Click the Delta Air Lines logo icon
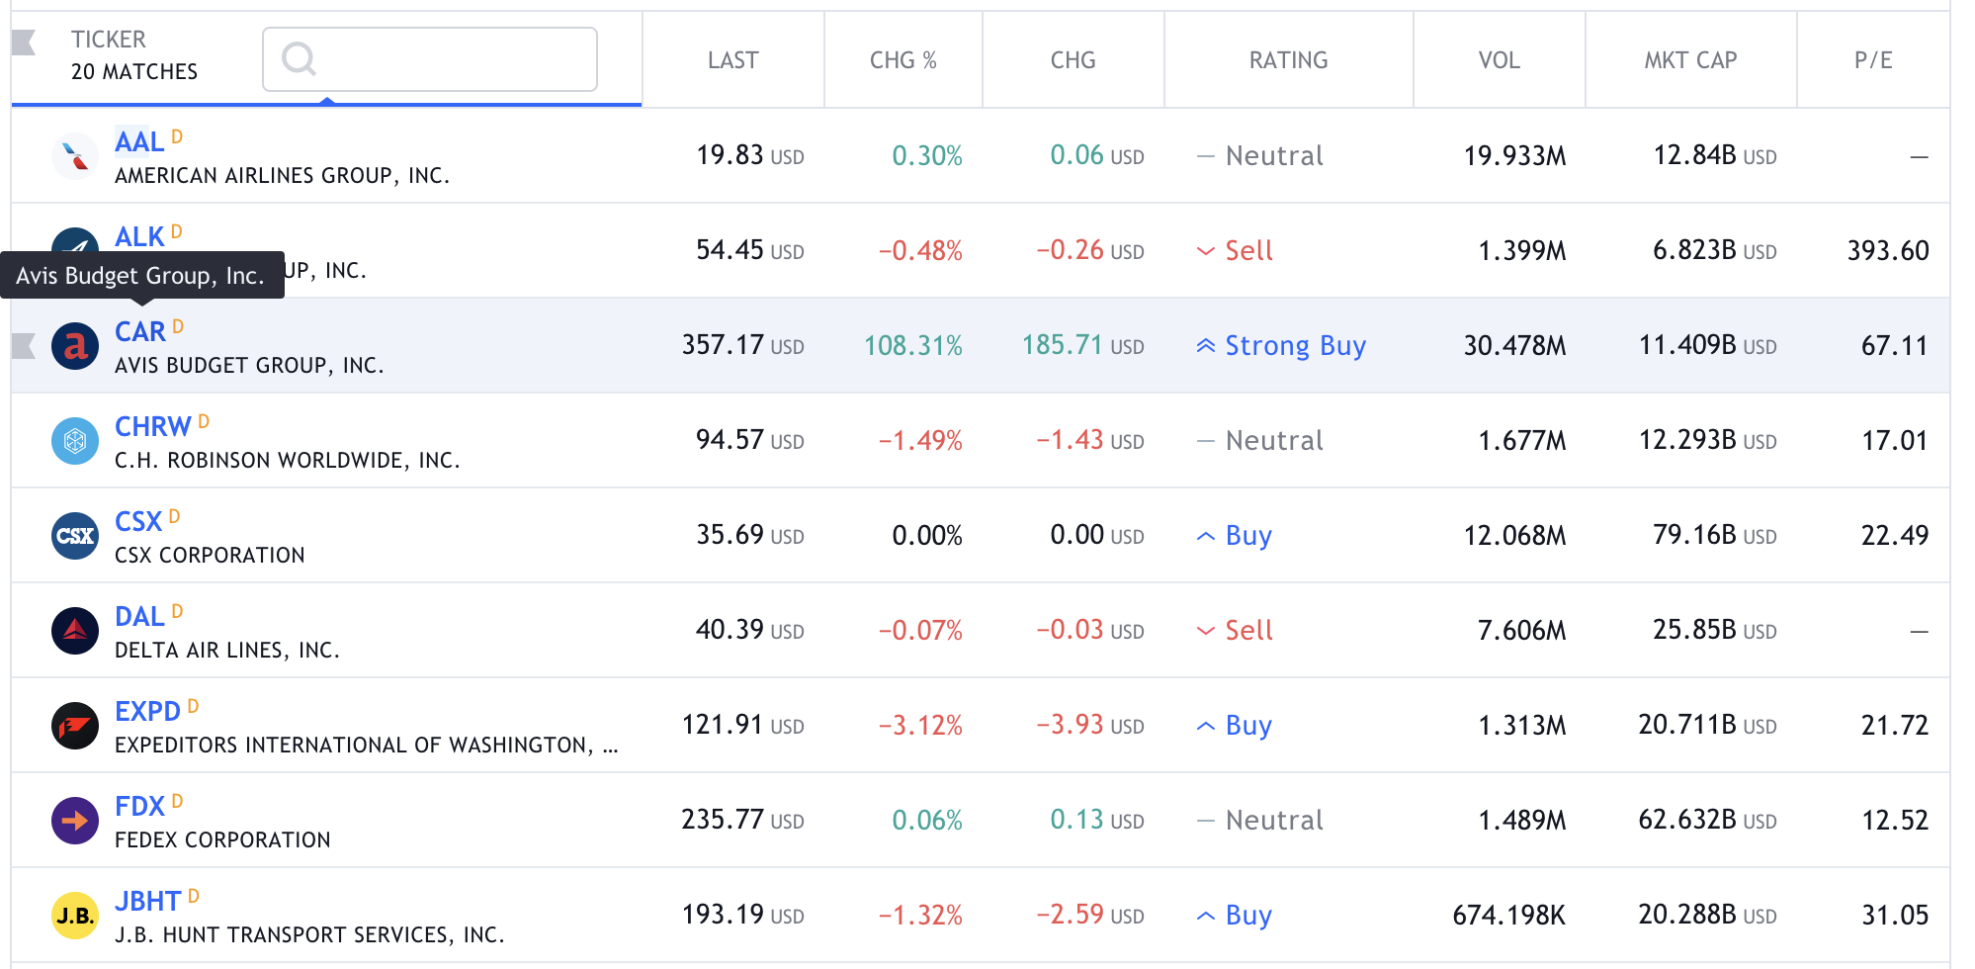The height and width of the screenshot is (969, 1975). pyautogui.click(x=74, y=631)
